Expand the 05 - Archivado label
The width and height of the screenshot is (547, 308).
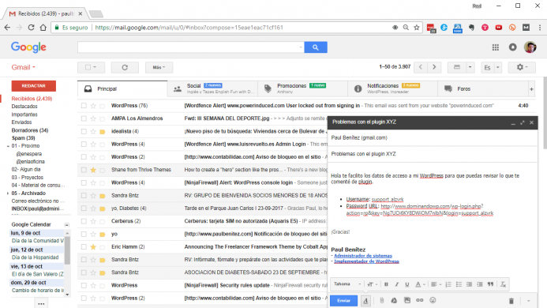8,193
